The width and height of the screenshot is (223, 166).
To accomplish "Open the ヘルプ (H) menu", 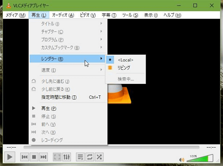I will point(172,15).
